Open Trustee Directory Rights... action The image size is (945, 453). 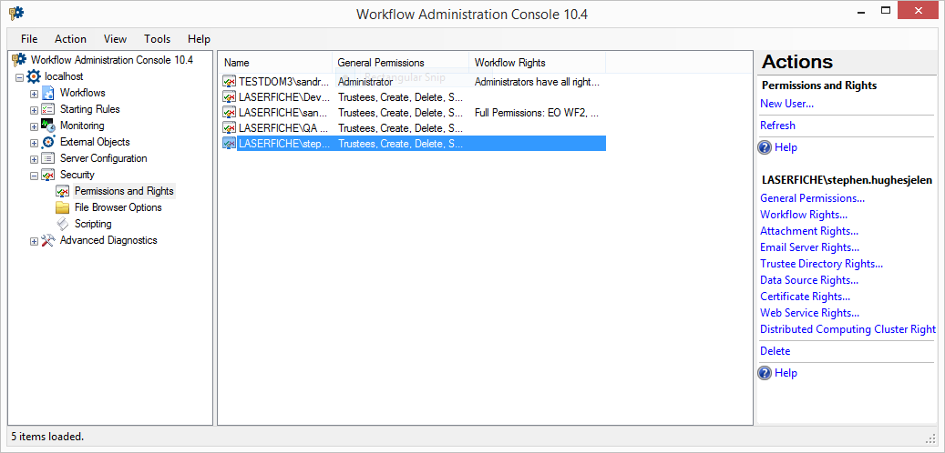pyautogui.click(x=821, y=264)
